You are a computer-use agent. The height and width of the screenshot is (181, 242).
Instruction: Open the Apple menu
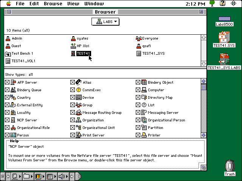coord(9,3)
